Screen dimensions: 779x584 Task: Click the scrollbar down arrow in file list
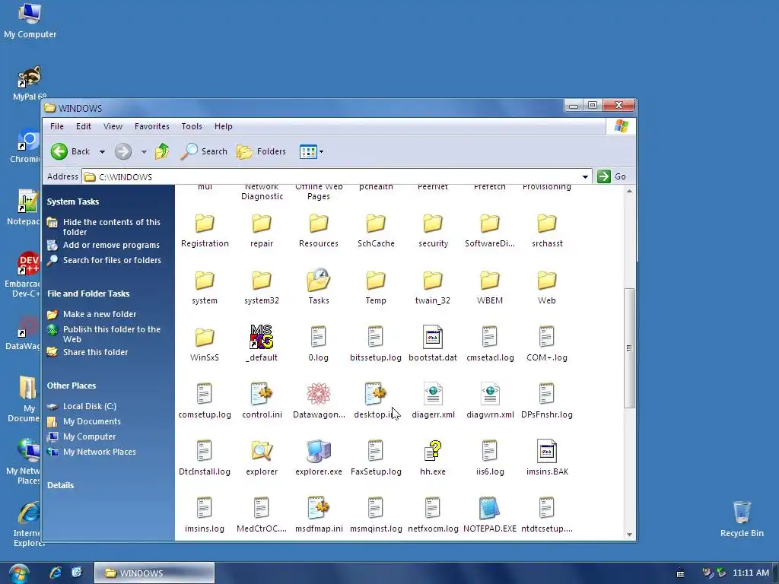point(629,535)
